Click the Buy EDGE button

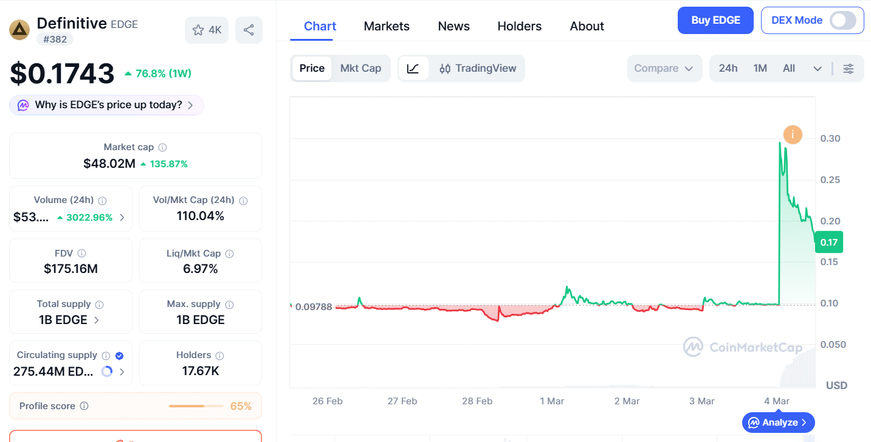coord(715,21)
